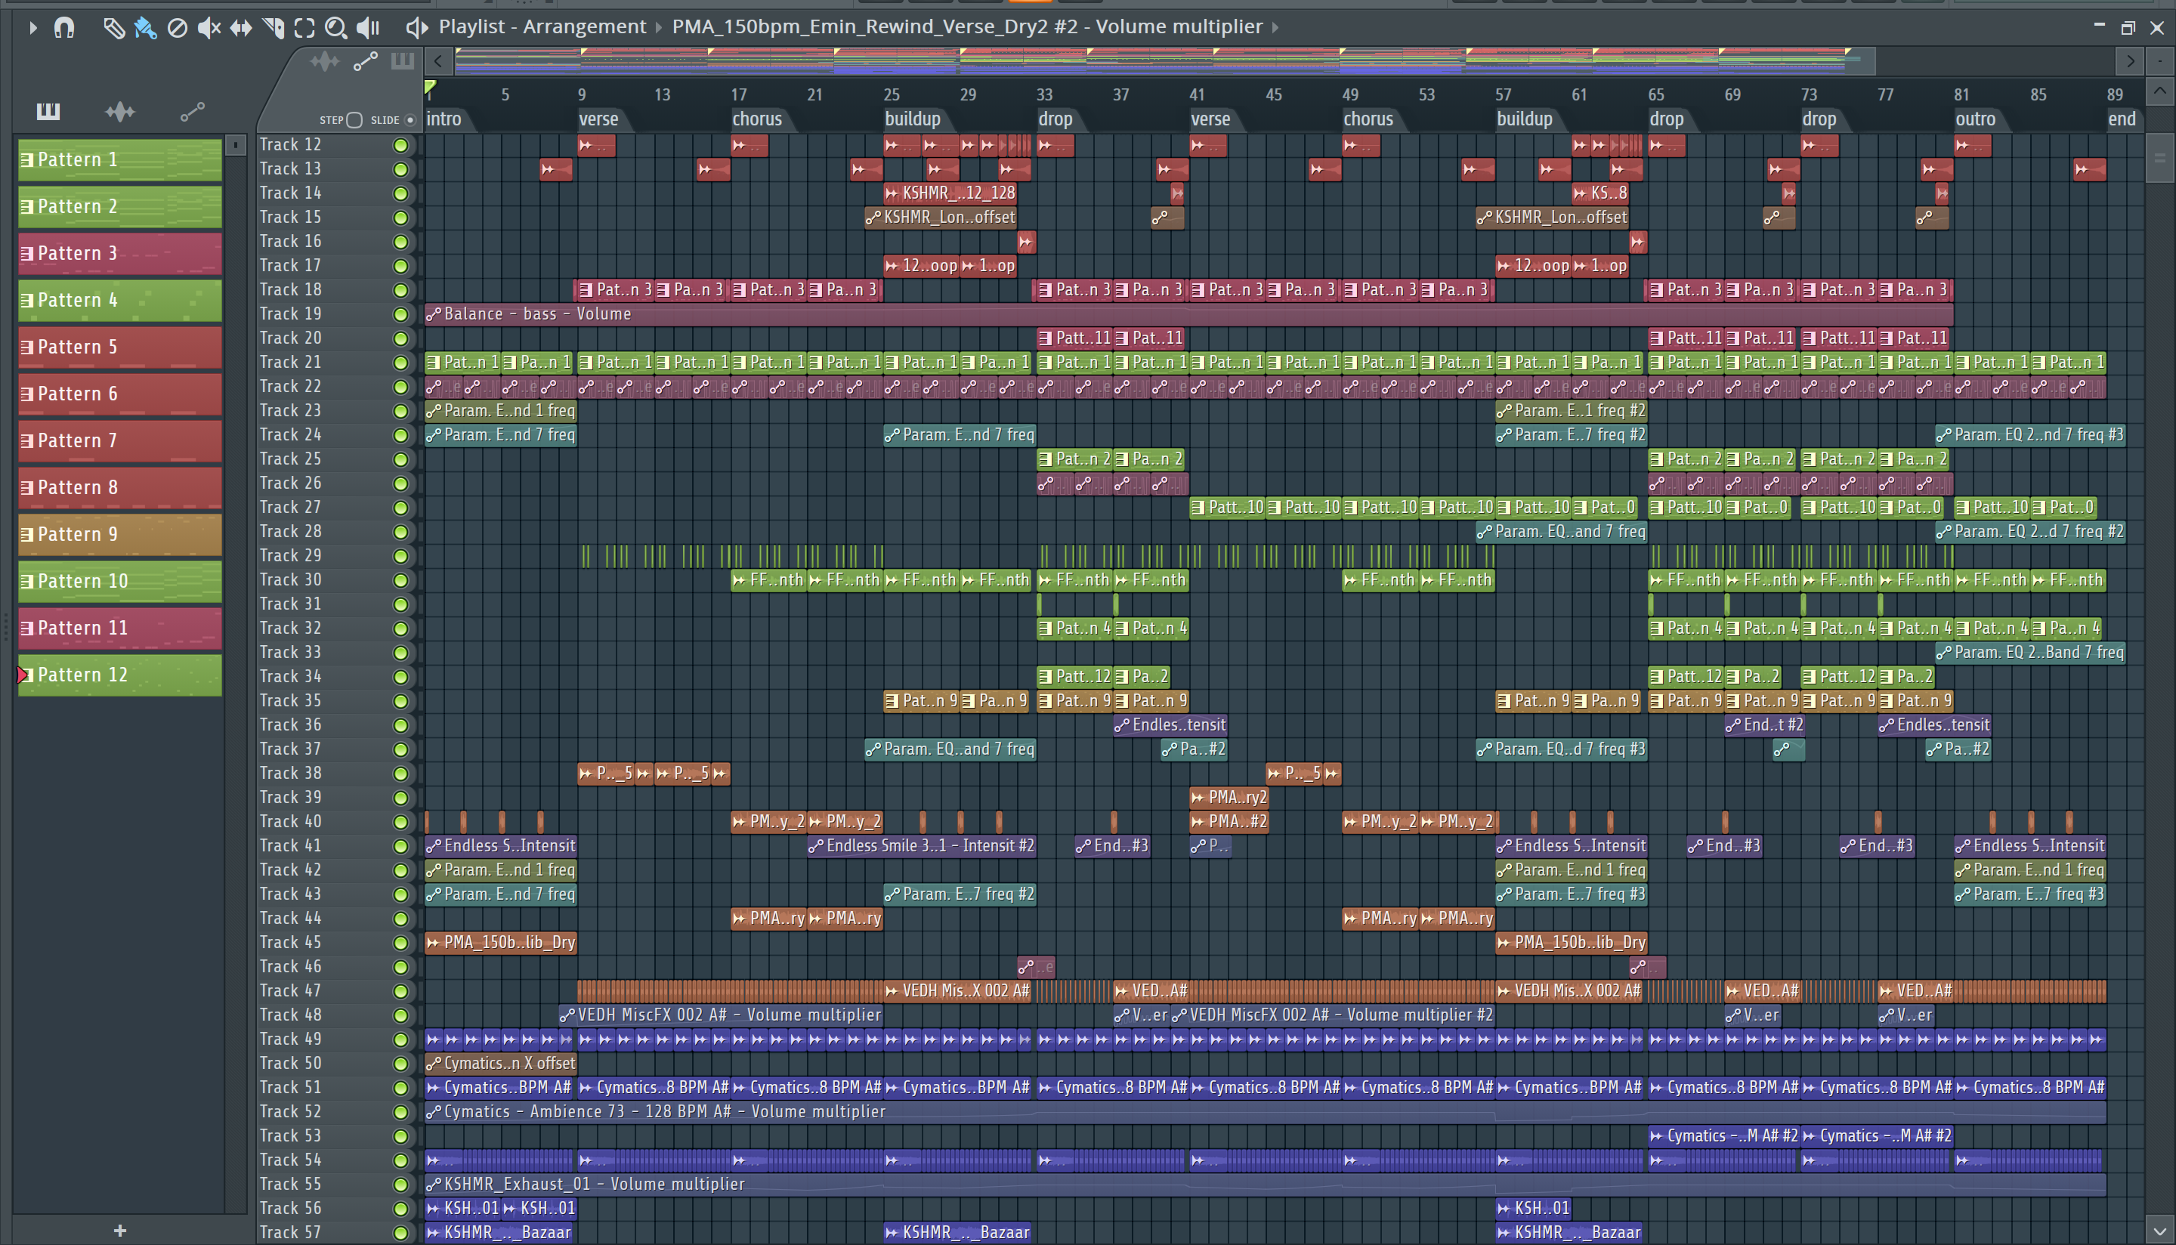Click Pattern 1 piano-roll icon
This screenshot has width=2176, height=1245.
pos(27,160)
